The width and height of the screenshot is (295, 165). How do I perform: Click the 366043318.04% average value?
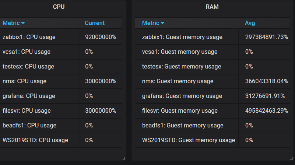266,81
